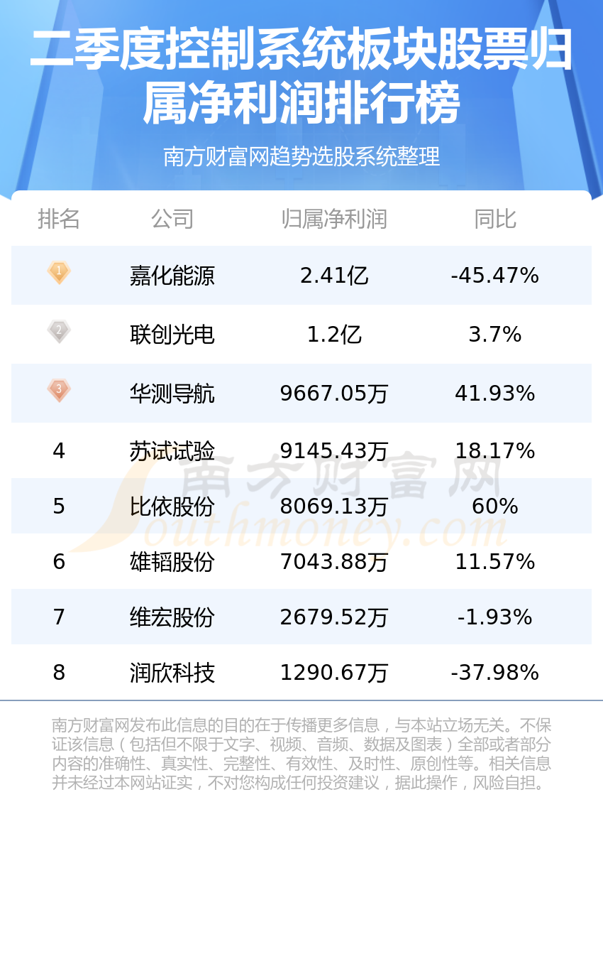Select the 9667.05万 profit figure
Viewport: 603px width, 959px height.
(334, 394)
